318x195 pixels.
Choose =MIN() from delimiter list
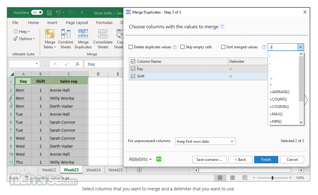tap(283, 121)
